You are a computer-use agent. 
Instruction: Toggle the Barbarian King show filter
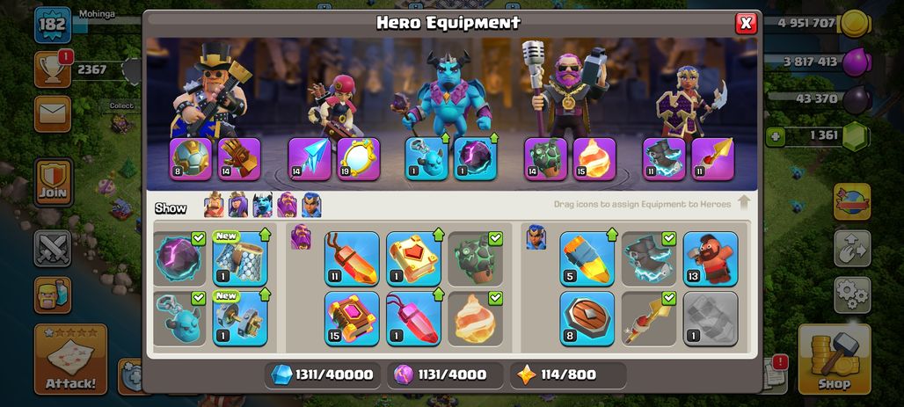(214, 205)
